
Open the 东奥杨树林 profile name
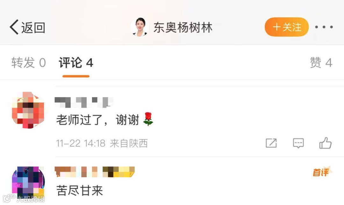click(x=183, y=27)
